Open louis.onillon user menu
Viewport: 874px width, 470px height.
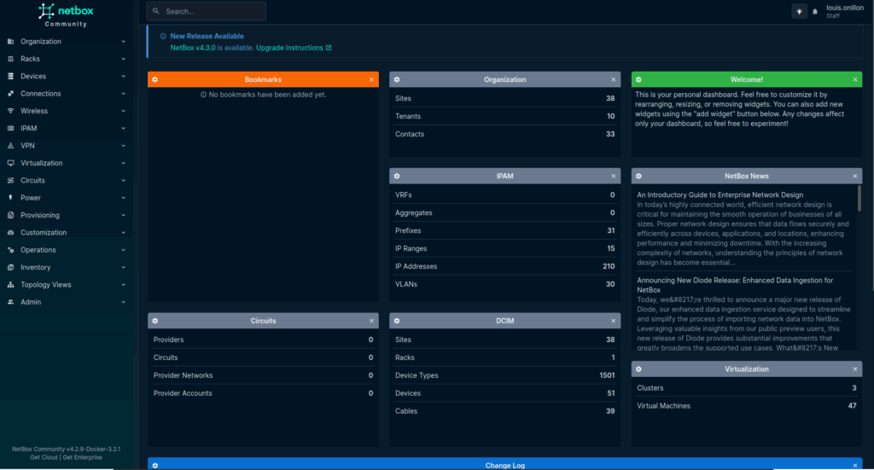point(844,11)
